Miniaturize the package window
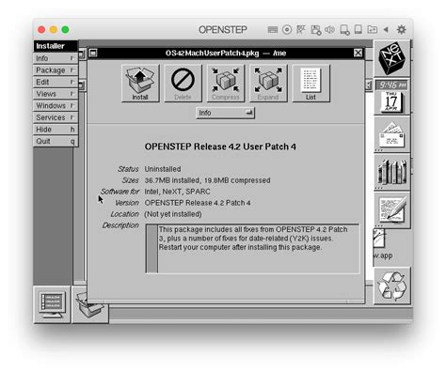The width and height of the screenshot is (446, 371). click(x=93, y=53)
